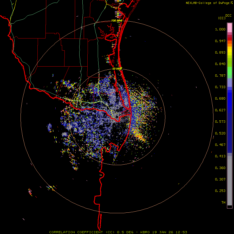Image resolution: width=234 pixels, height=234 pixels.
Task: Click the 100 NMI range ring label
Action: [x=117, y=21]
